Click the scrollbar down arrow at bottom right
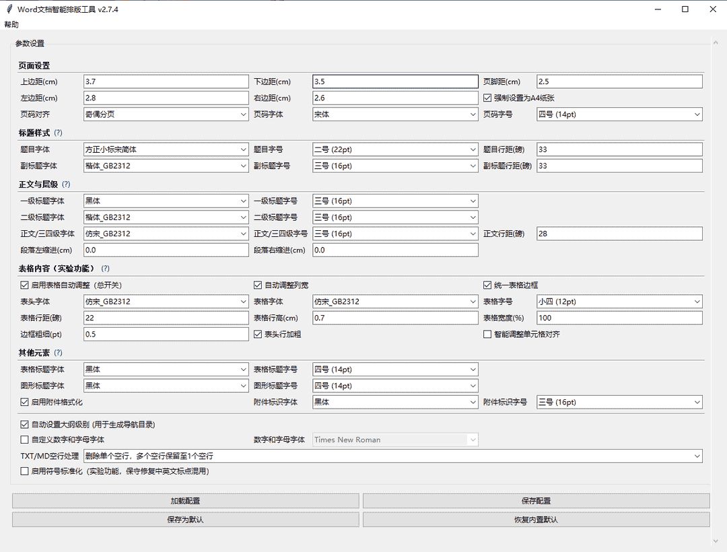This screenshot has width=727, height=552. (x=716, y=541)
